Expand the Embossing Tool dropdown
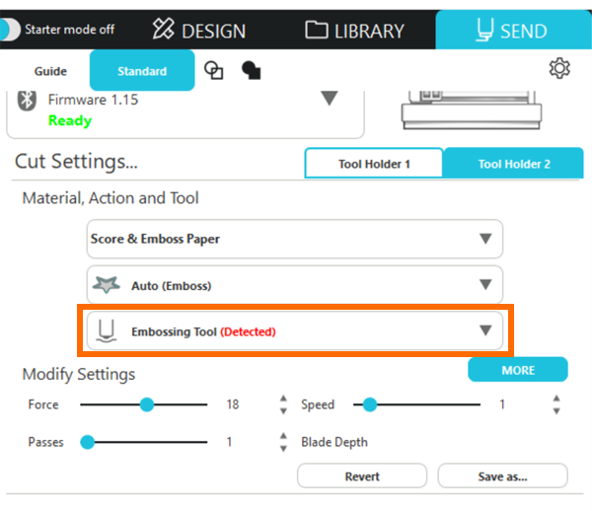 point(484,331)
